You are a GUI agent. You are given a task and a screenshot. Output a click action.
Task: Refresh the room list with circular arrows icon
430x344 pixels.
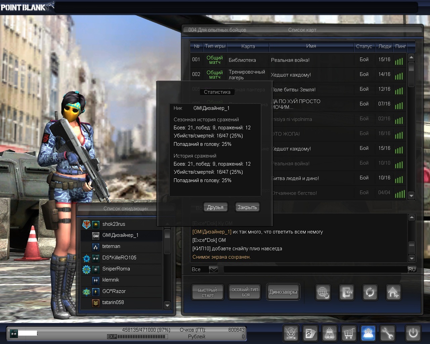370,292
